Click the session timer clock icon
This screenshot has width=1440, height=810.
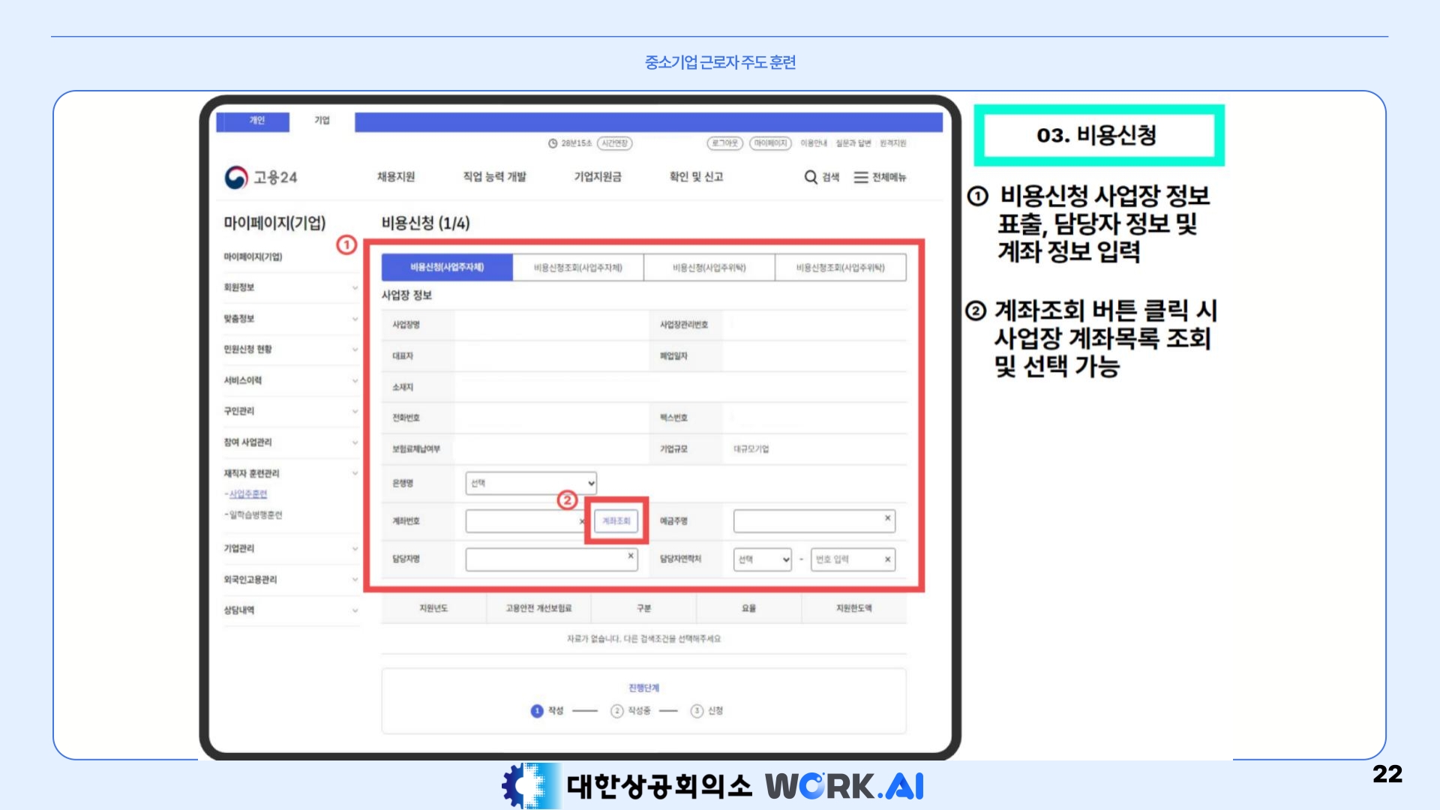point(553,143)
